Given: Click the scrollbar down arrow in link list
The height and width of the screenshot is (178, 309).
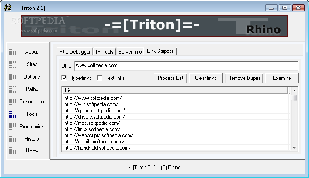Looking at the screenshot, I should click(294, 148).
